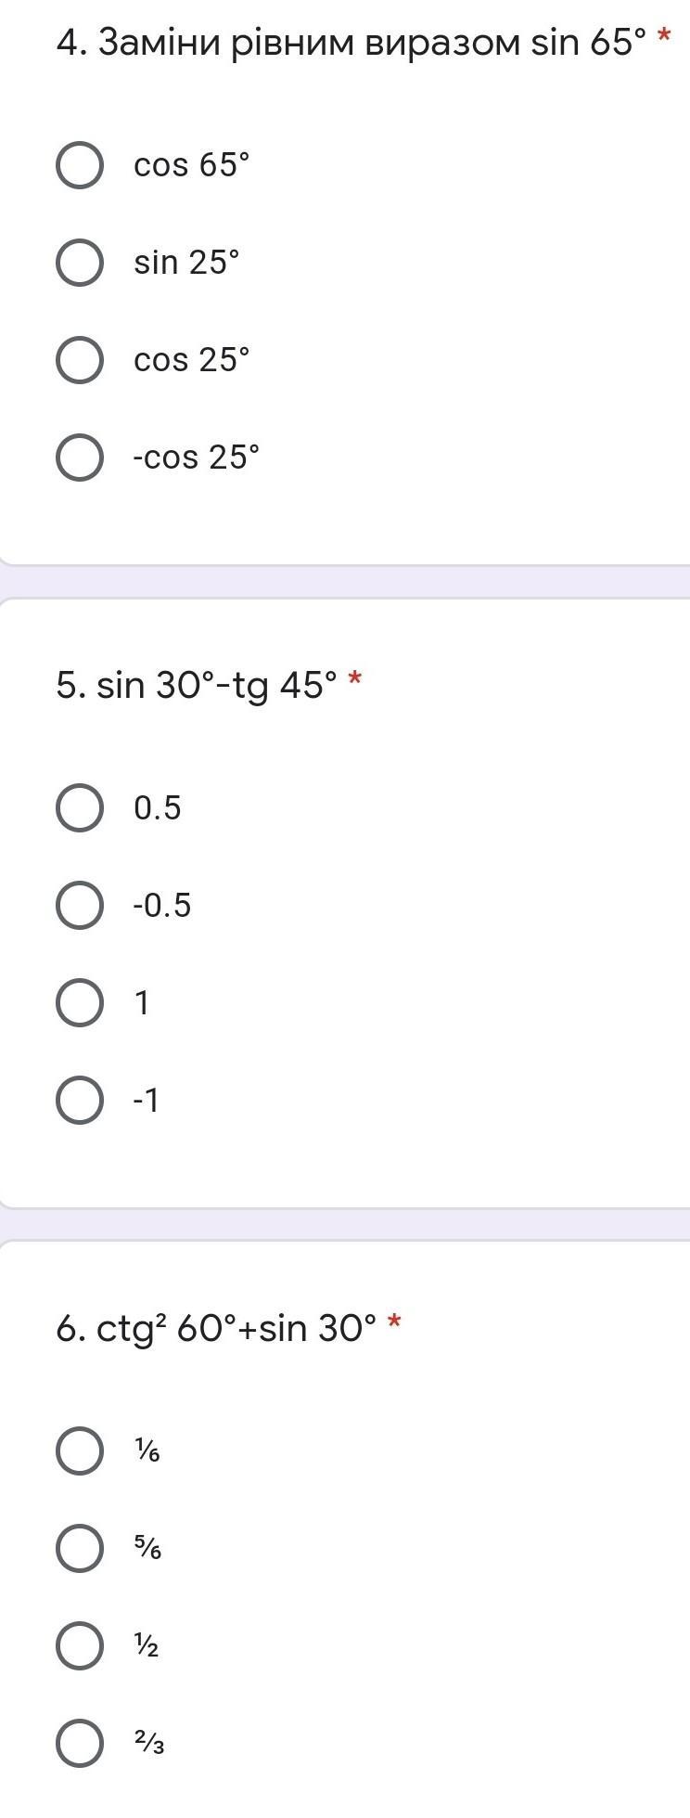Image resolution: width=690 pixels, height=1818 pixels.
Task: Click the question 4 title about sin 65°
Action: pyautogui.click(x=351, y=43)
